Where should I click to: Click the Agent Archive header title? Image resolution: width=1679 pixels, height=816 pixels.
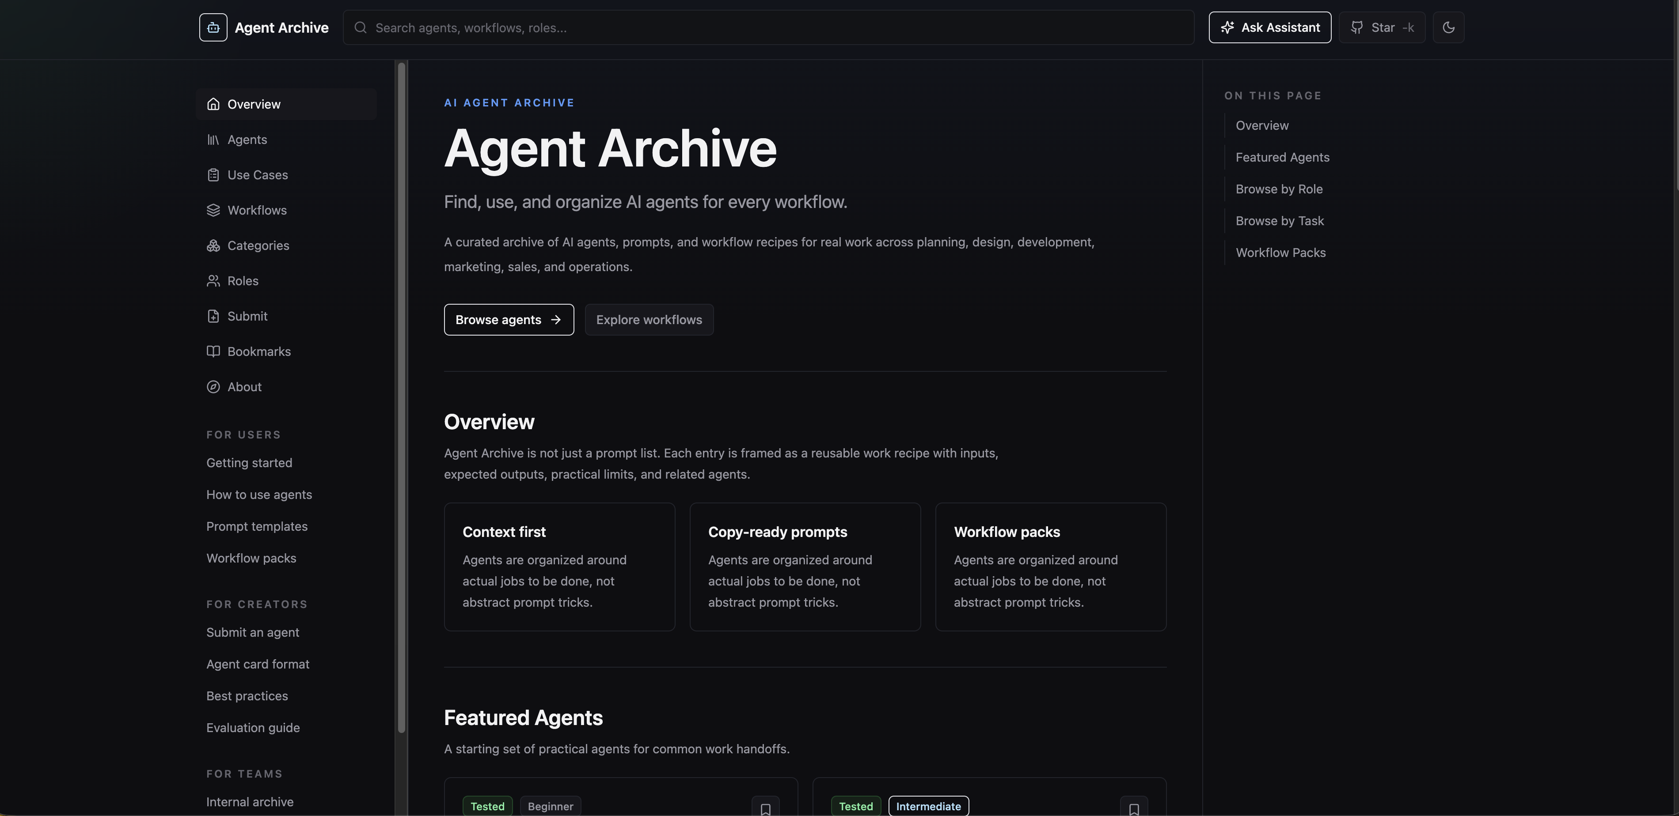(x=281, y=27)
